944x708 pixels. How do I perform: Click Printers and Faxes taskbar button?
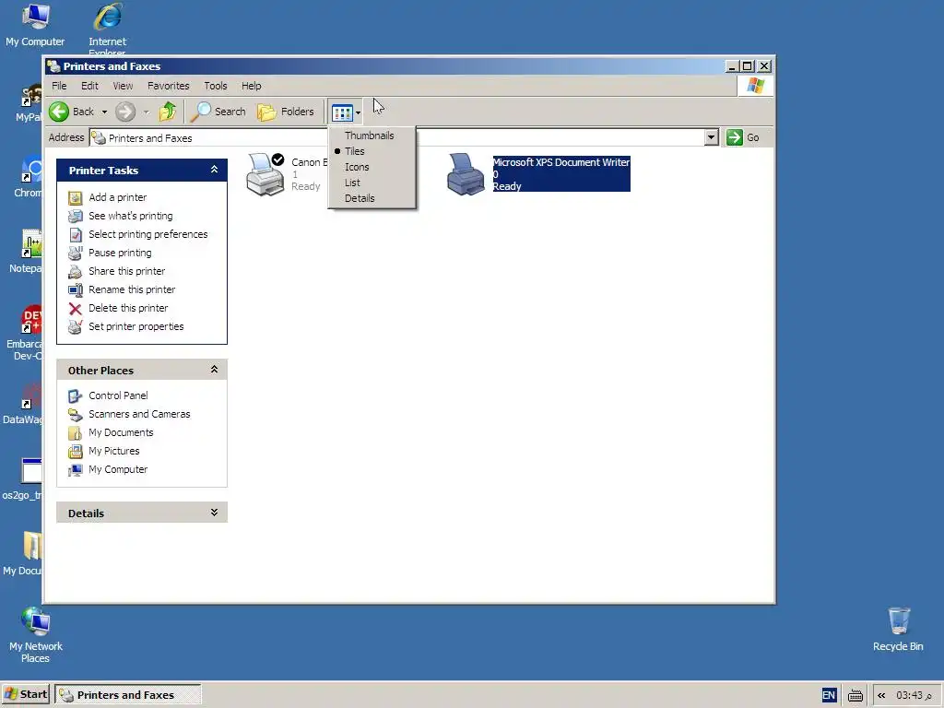coord(128,695)
